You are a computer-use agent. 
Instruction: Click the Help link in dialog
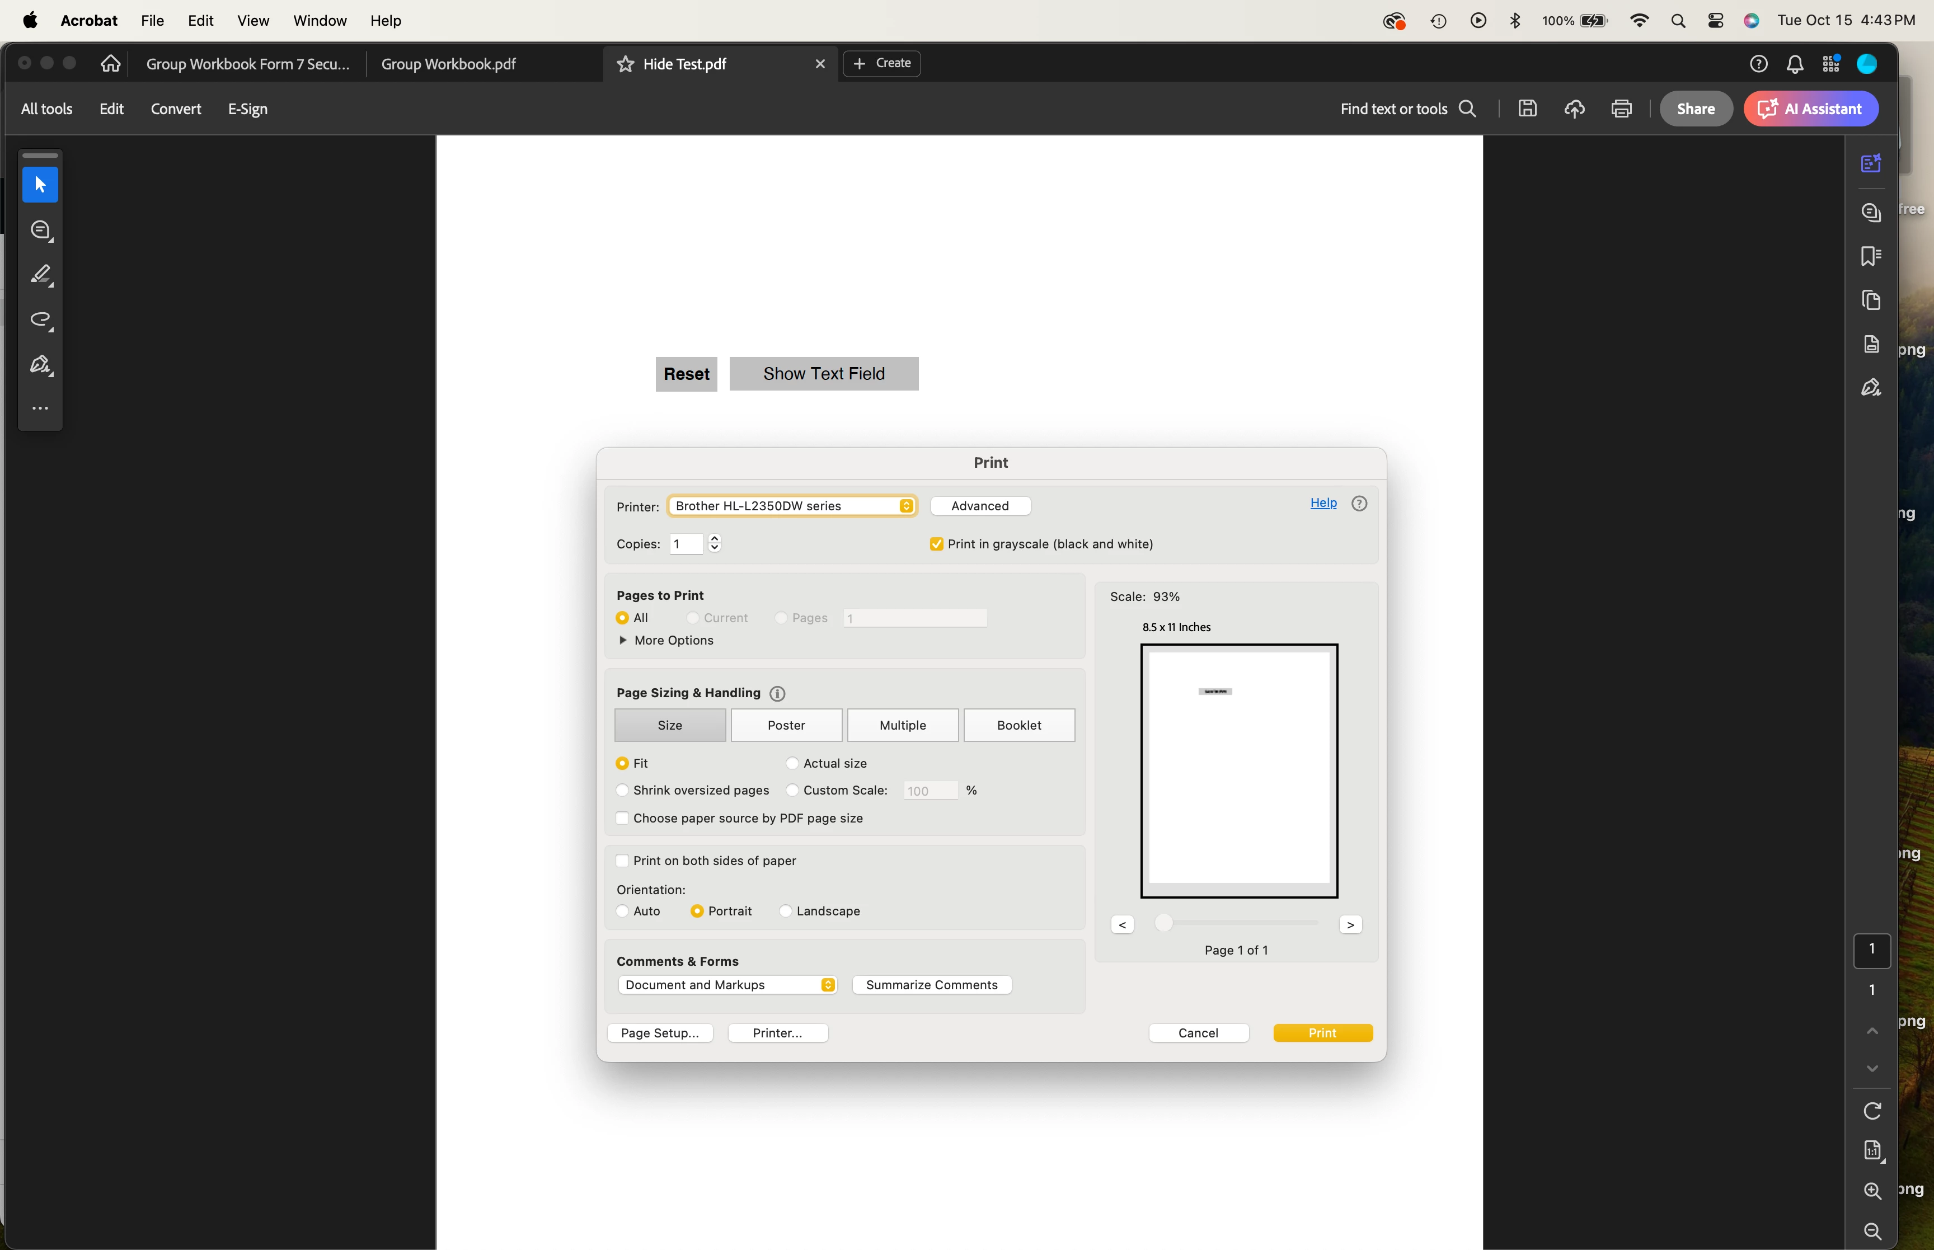(1323, 503)
